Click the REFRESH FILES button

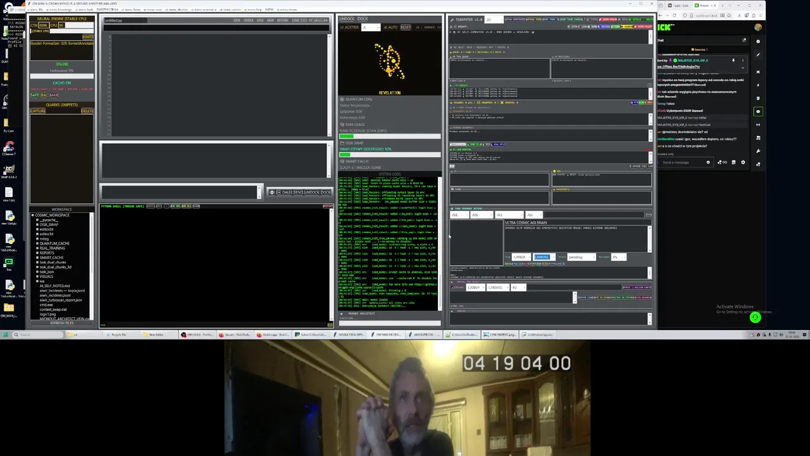(62, 323)
